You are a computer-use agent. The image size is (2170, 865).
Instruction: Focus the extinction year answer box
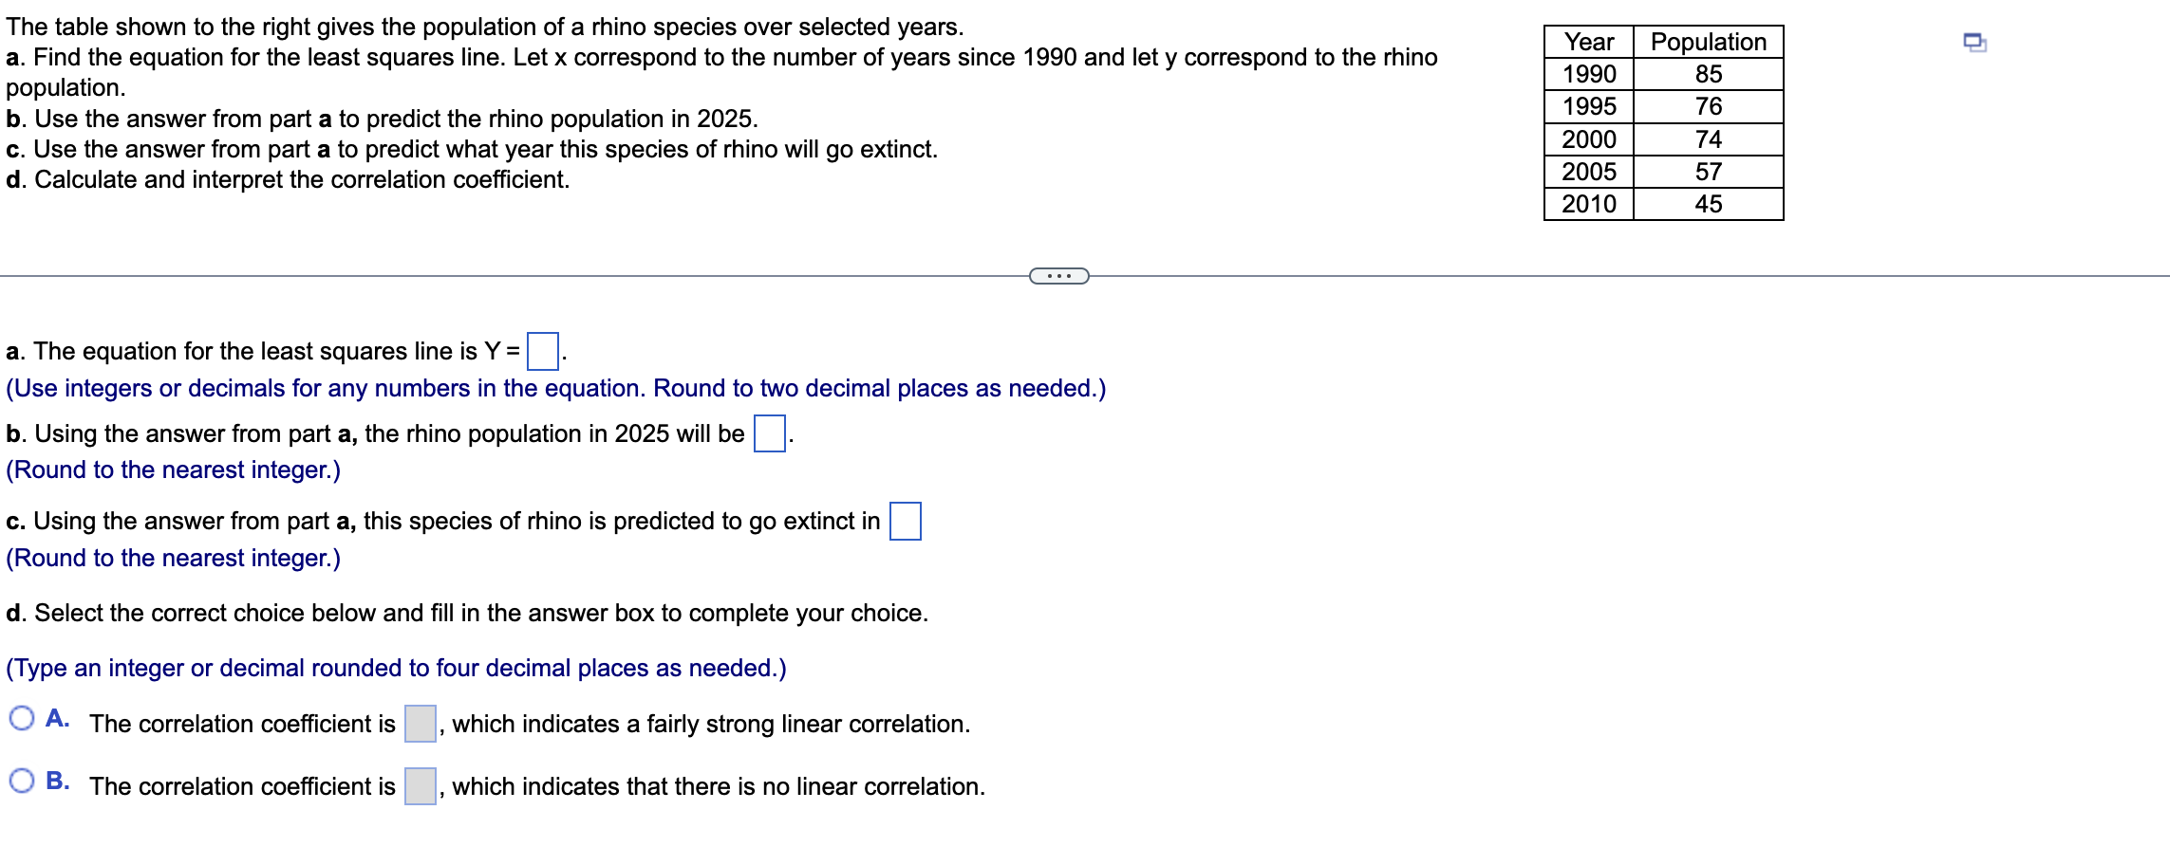coord(906,521)
